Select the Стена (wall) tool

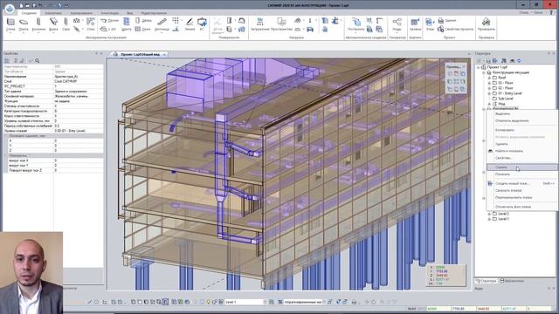pyautogui.click(x=10, y=24)
